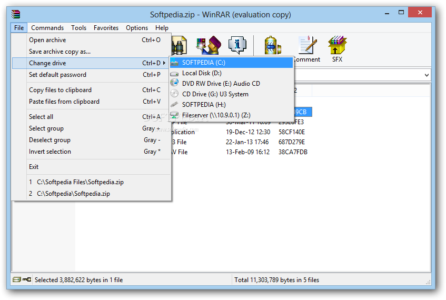Click the VirusScan toolbar icon
This screenshot has width=446, height=300.
click(x=272, y=45)
